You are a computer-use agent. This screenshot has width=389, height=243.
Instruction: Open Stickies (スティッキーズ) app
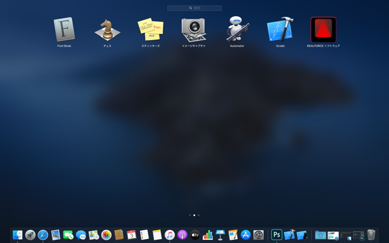point(150,29)
